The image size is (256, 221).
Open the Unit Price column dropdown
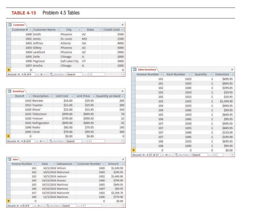(93, 96)
